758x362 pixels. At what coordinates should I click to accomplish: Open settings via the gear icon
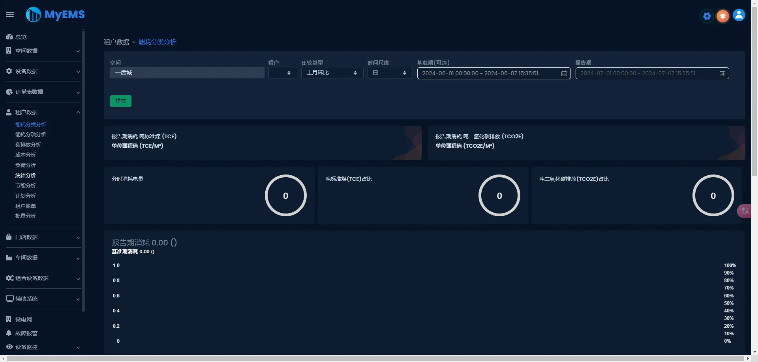[707, 16]
